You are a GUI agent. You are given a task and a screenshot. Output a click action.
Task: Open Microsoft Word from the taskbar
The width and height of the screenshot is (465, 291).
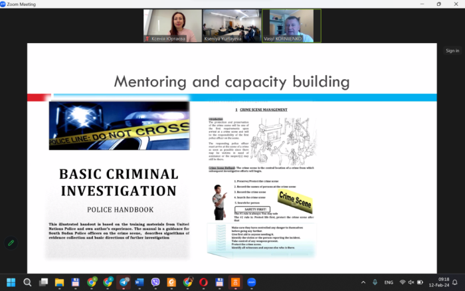coord(139,282)
